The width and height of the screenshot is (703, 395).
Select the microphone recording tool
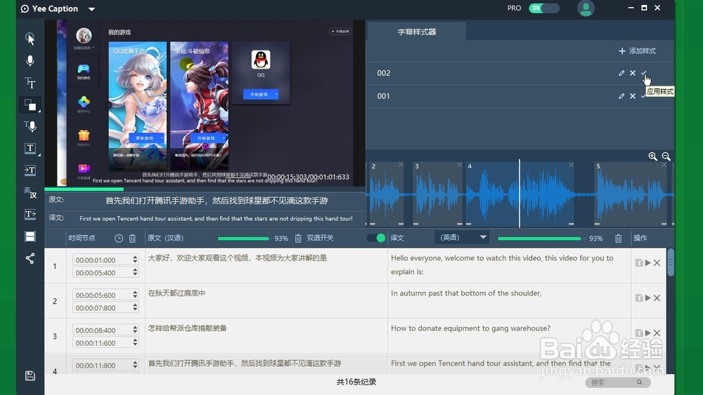(x=30, y=61)
